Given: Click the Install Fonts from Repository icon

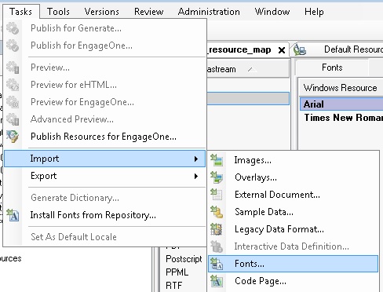Looking at the screenshot, I should click(13, 215).
